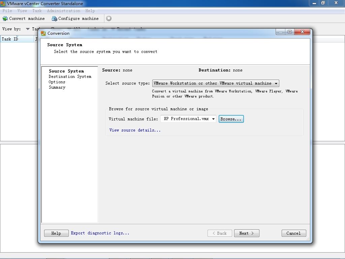This screenshot has width=345, height=259.
Task: Click the Browse... button
Action: [231, 119]
